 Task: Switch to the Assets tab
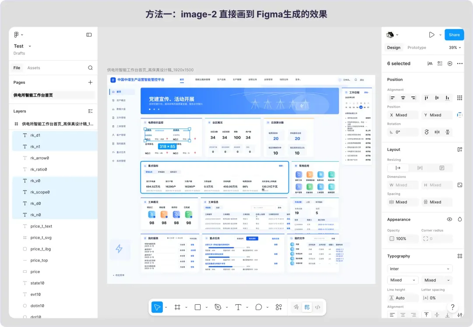click(x=34, y=68)
